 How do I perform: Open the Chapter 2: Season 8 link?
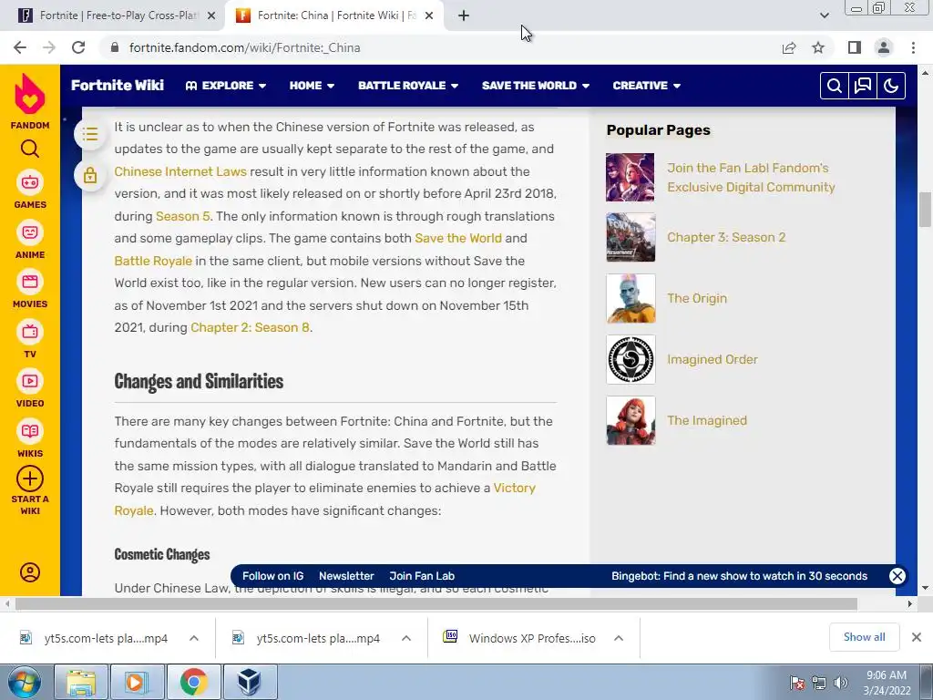coord(250,327)
